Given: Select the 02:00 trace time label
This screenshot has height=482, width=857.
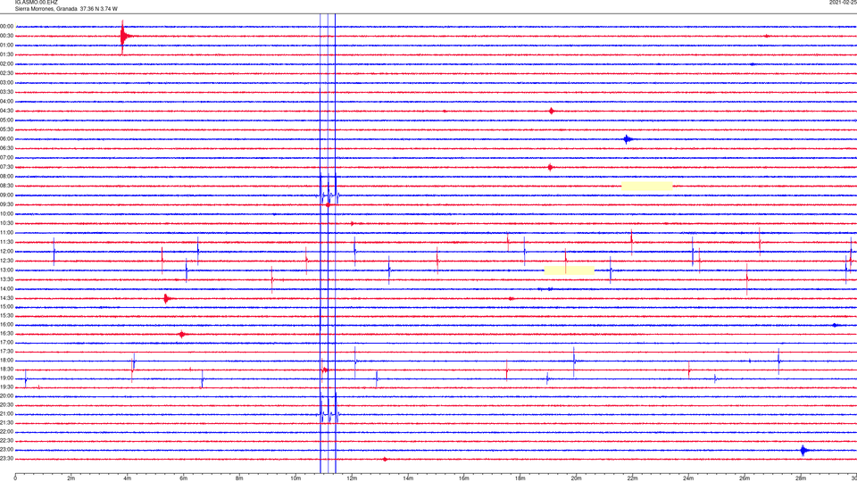Looking at the screenshot, I should pyautogui.click(x=7, y=64).
